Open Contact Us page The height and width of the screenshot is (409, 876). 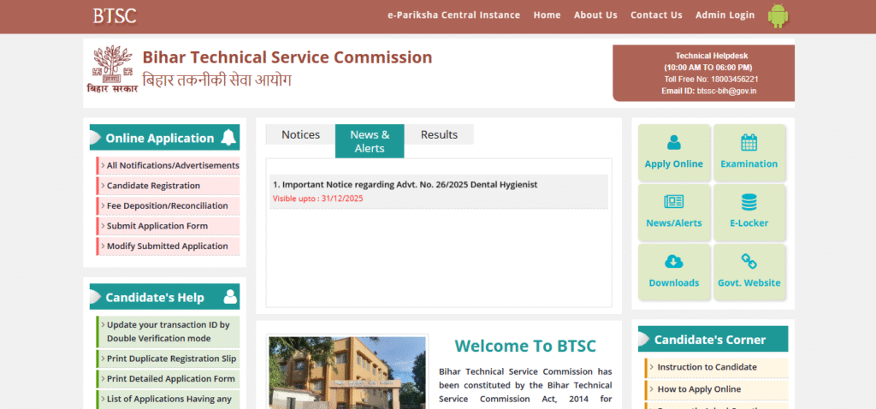tap(656, 15)
